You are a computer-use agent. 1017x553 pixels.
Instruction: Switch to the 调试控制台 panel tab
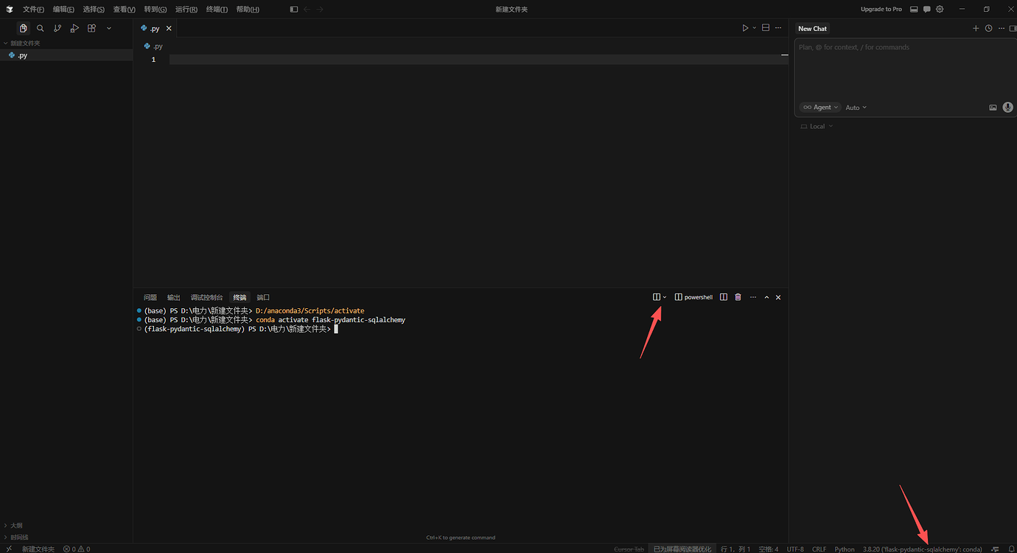[206, 297]
